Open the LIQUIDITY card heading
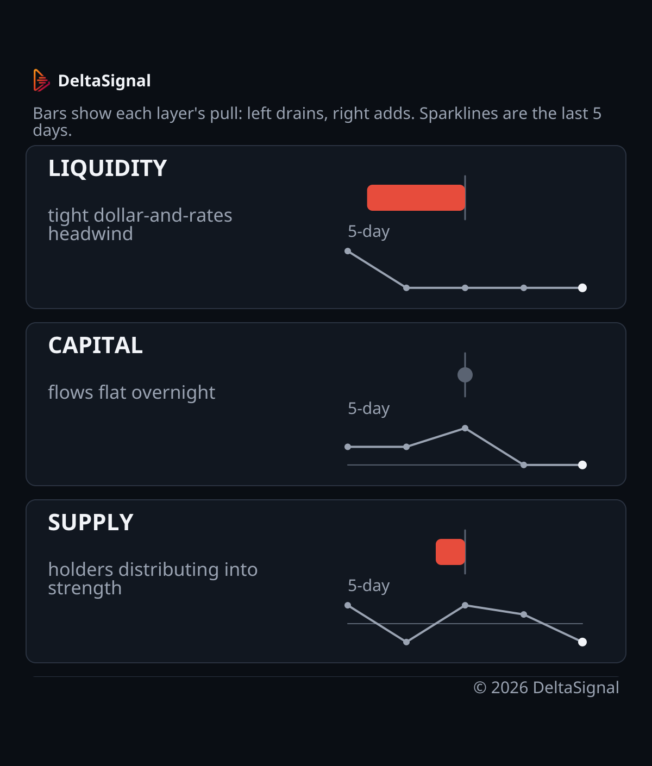The image size is (652, 766). pos(108,168)
